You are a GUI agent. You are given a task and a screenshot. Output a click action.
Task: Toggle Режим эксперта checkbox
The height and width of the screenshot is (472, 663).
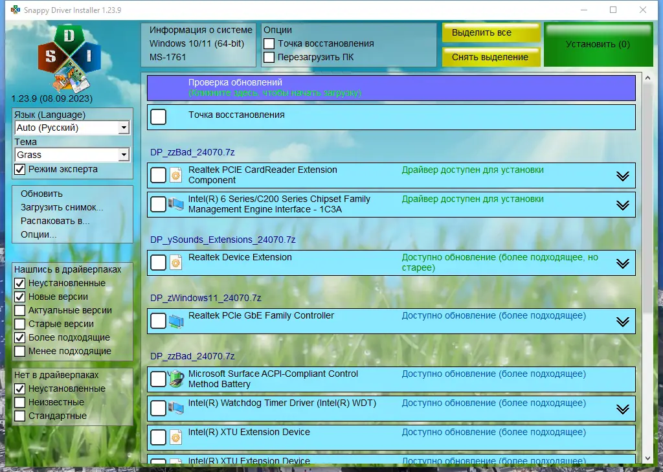(20, 169)
